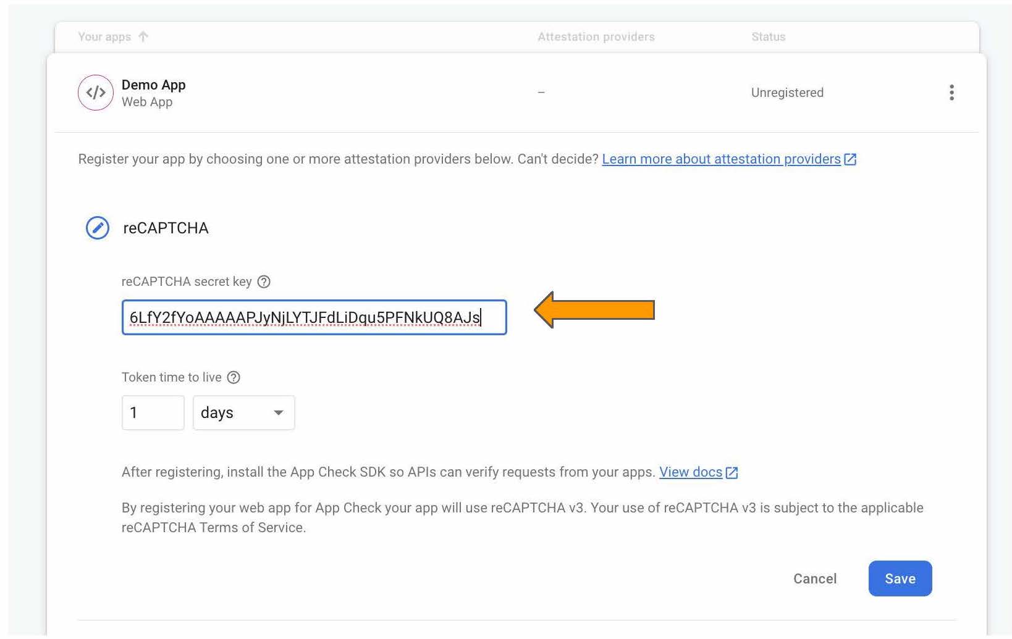This screenshot has height=639, width=1012.
Task: Click the Status column header
Action: pyautogui.click(x=769, y=36)
